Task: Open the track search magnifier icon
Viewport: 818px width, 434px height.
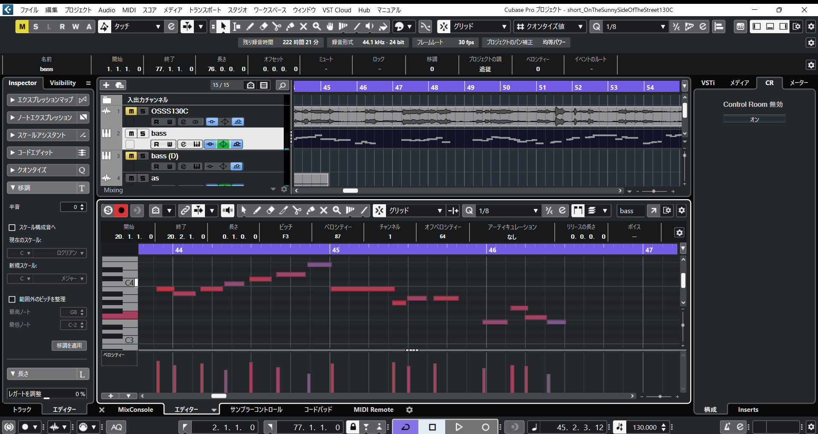Action: pyautogui.click(x=282, y=85)
